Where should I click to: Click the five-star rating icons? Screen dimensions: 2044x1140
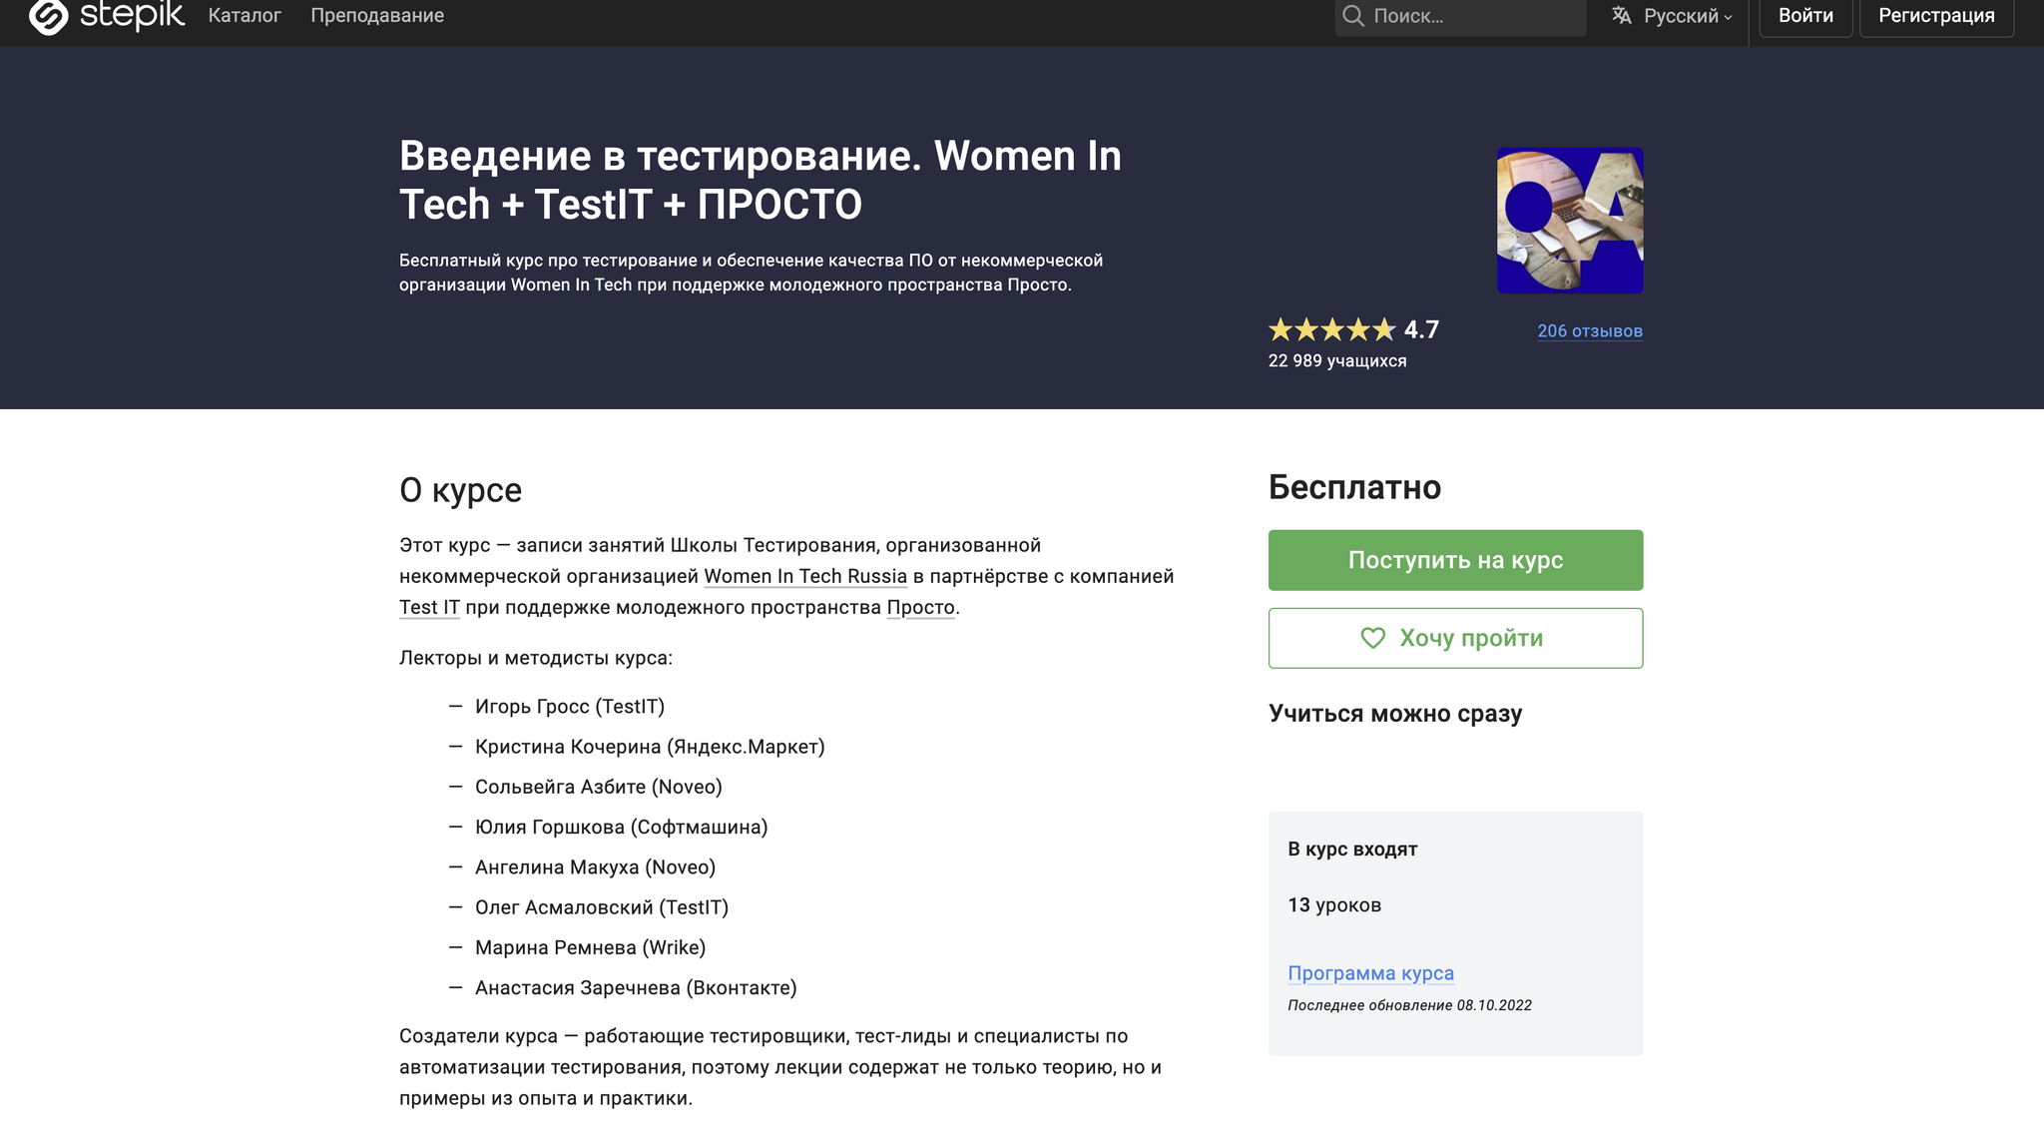[1331, 329]
